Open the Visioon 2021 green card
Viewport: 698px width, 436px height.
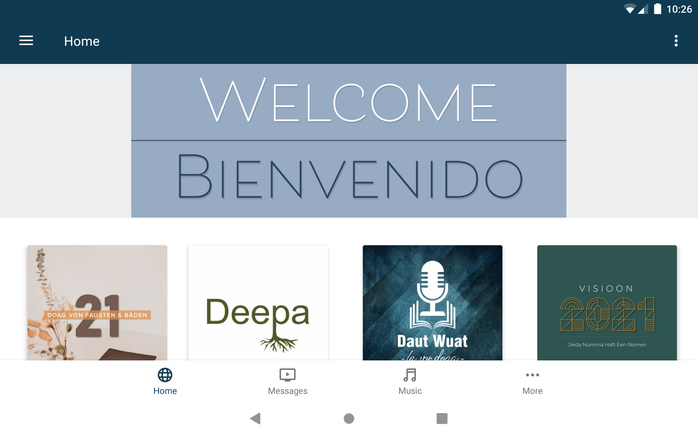click(607, 303)
